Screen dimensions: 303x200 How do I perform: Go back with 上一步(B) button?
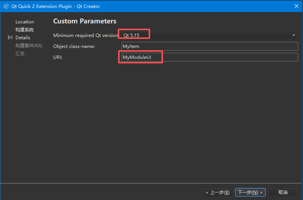point(218,192)
